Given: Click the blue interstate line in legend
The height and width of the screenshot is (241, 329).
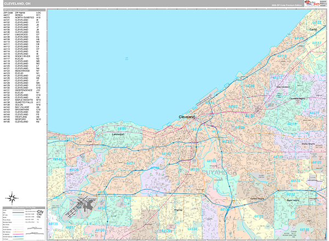Looking at the screenshot, I should point(18,237).
